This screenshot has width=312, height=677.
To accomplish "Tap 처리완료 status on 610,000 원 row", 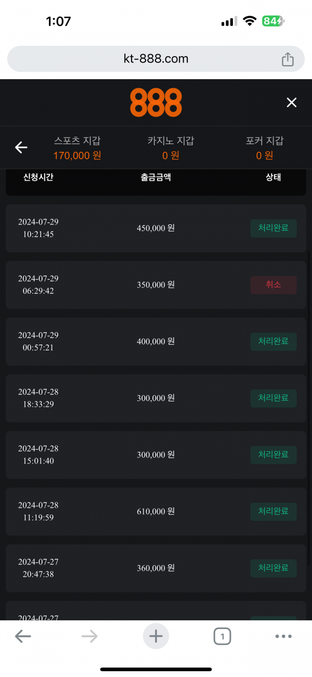I will (x=274, y=511).
